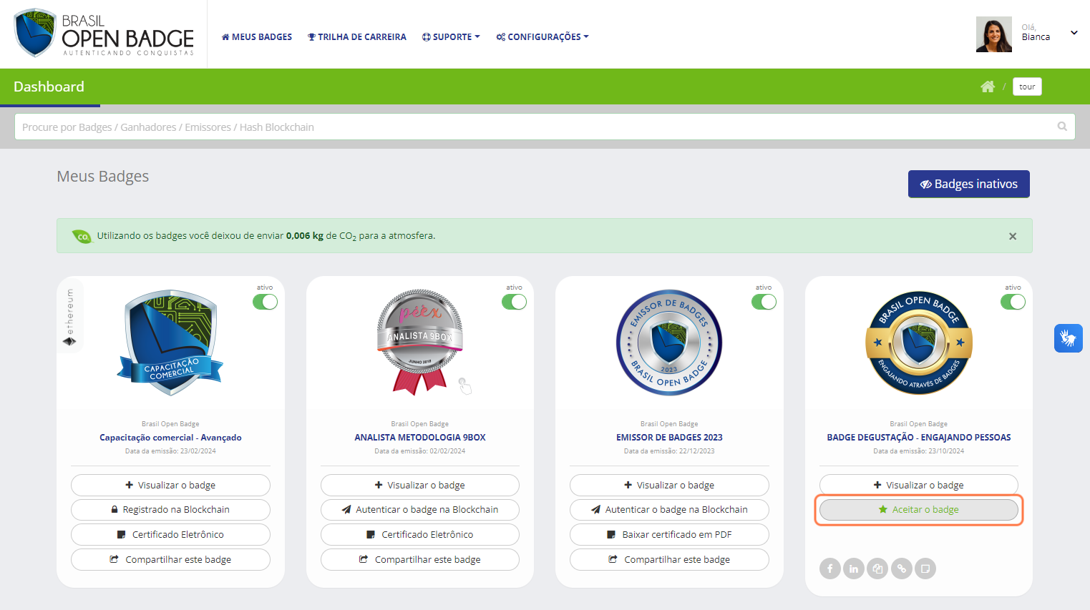This screenshot has width=1090, height=610.
Task: Click Data da emissão: 23/02/2024 text
Action: point(170,451)
